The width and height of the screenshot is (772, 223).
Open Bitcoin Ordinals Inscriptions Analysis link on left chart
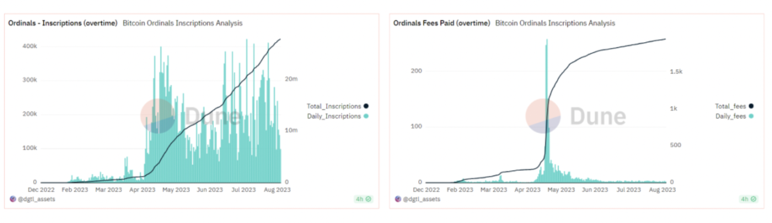tap(182, 23)
